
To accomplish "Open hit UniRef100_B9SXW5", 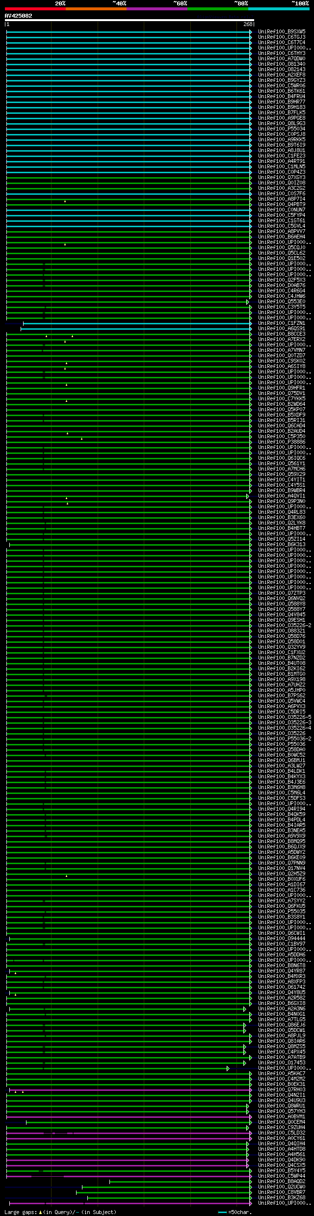I will click(x=282, y=32).
